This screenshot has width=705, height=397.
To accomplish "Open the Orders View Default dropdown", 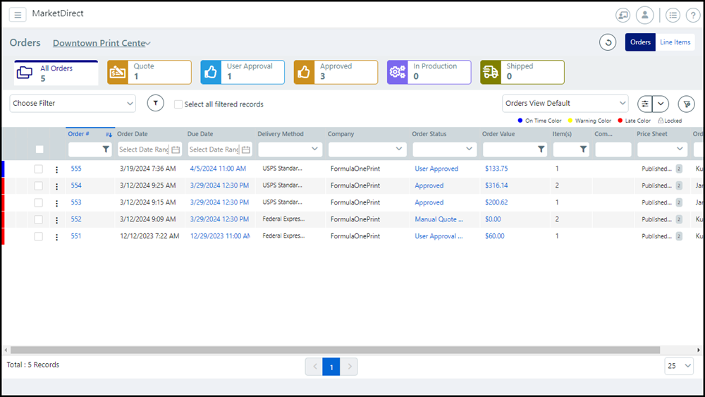I will coord(565,104).
